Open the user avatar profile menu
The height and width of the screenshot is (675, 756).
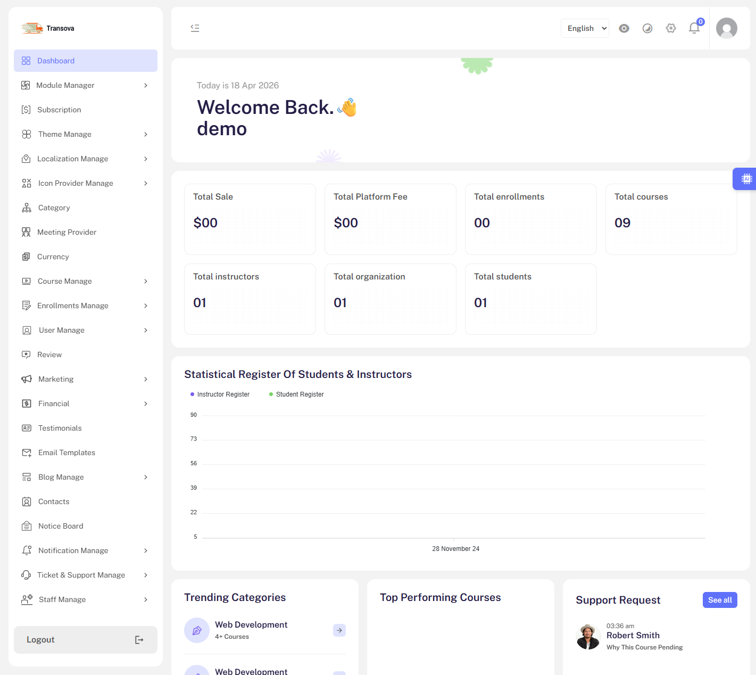tap(727, 28)
